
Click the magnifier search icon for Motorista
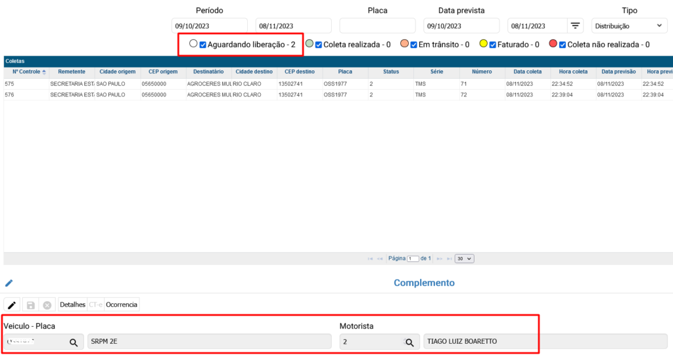click(x=409, y=342)
